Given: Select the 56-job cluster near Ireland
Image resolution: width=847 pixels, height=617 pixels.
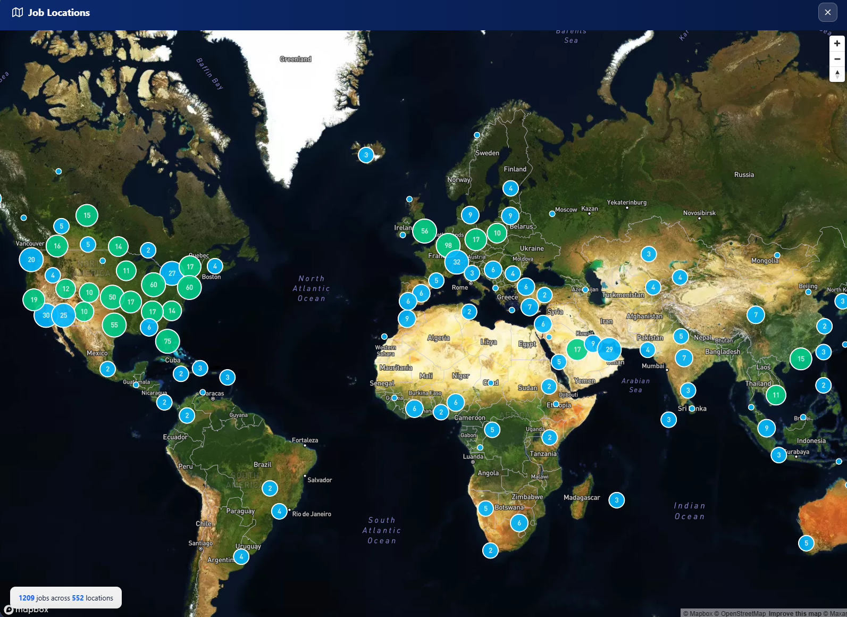Looking at the screenshot, I should 424,231.
